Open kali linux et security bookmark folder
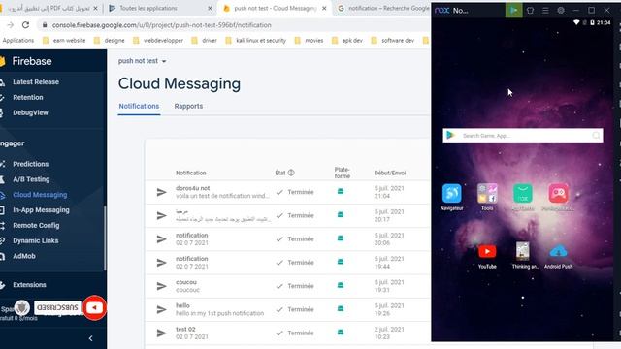Image resolution: width=621 pixels, height=349 pixels. [x=255, y=41]
